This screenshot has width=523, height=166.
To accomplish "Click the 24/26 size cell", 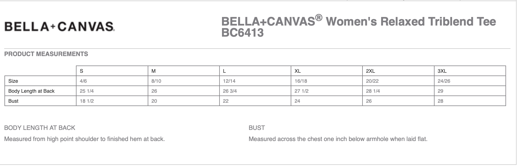I will point(444,81).
